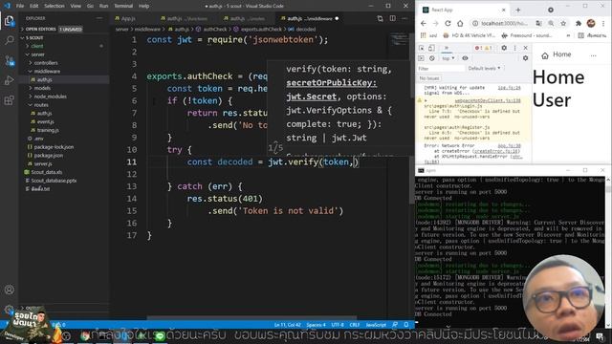
Task: Open server.js in the explorer
Action: [42, 163]
